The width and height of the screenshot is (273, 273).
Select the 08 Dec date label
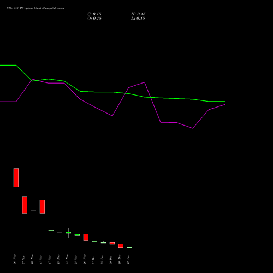pos(102,259)
